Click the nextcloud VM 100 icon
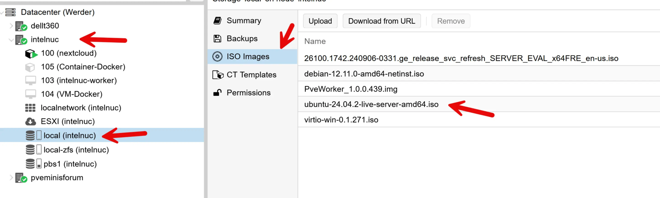 point(31,54)
